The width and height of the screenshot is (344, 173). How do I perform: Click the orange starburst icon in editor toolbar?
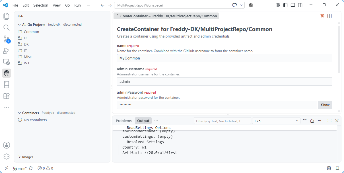coord(322,16)
